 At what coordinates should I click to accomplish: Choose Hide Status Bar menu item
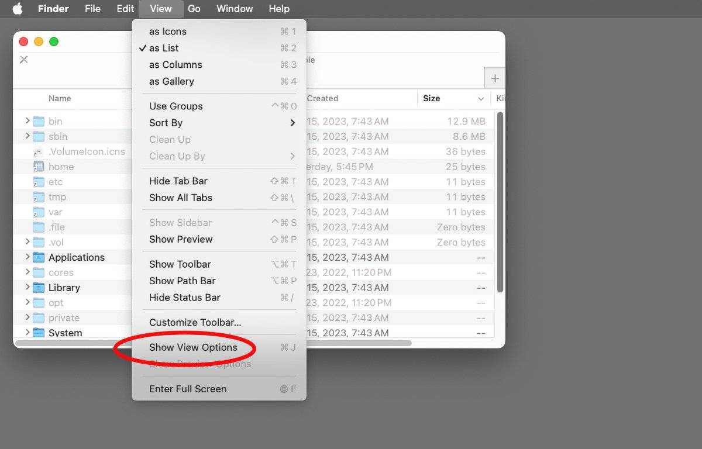(184, 297)
